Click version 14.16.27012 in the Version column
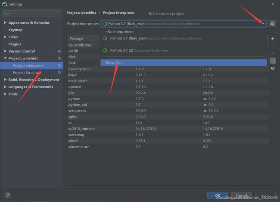 (146, 129)
